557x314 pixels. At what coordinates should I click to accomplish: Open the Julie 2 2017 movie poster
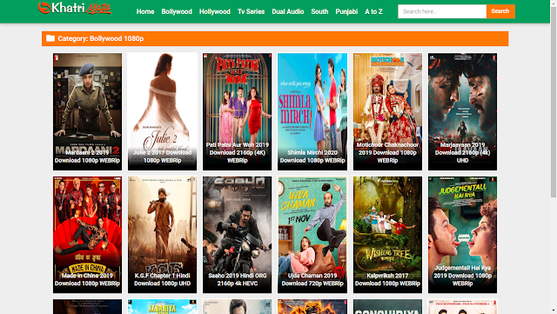pyautogui.click(x=163, y=111)
